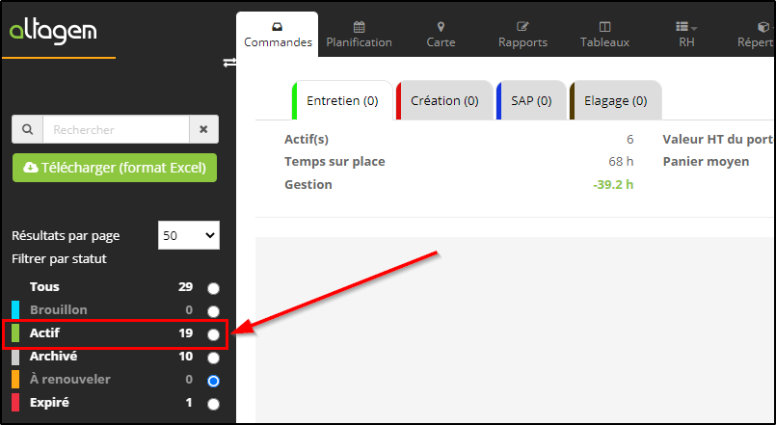Select the Expiré status radio button
Screen dimensions: 776x425
click(x=213, y=404)
